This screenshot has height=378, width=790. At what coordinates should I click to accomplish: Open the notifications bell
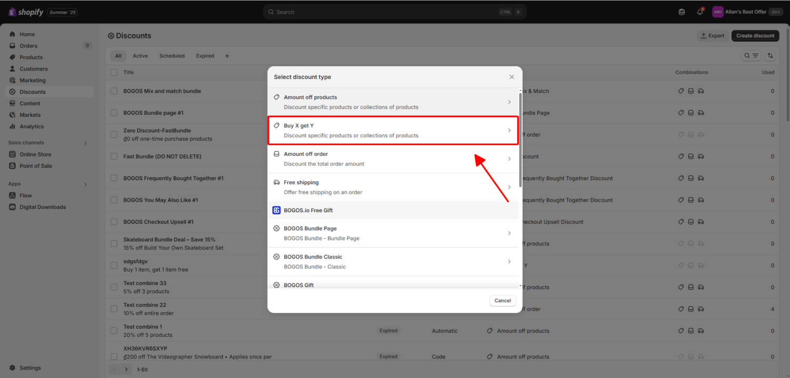tap(700, 12)
